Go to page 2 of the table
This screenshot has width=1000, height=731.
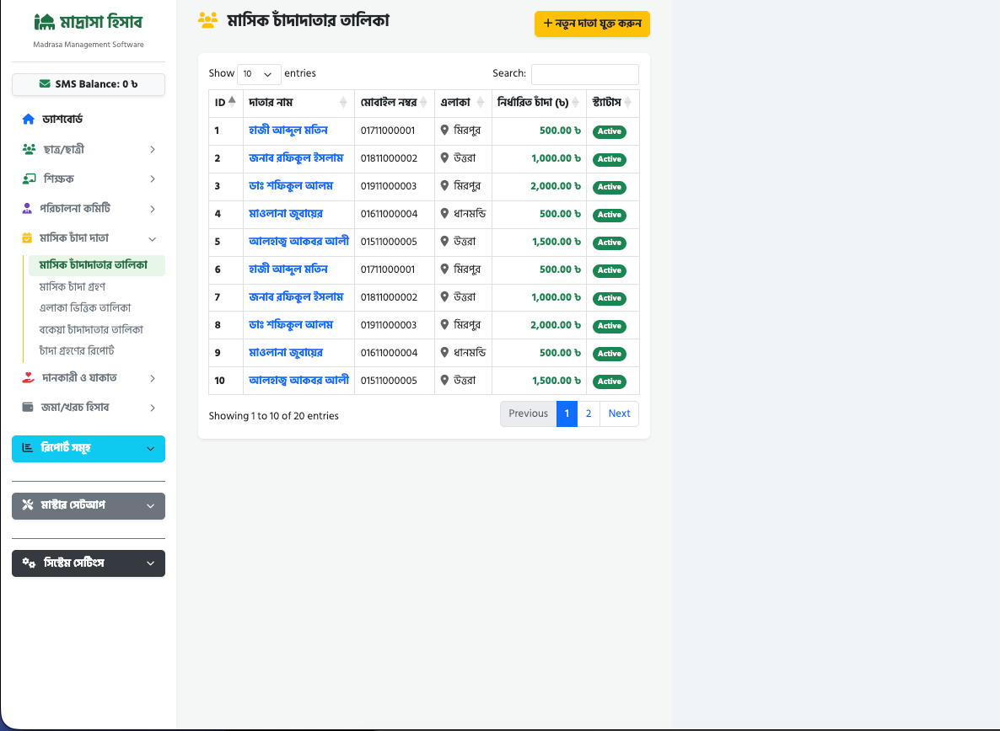click(589, 414)
